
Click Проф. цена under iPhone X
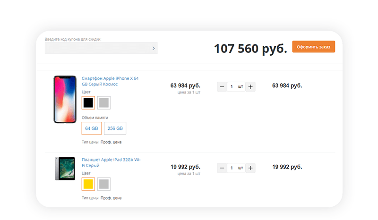coord(111,142)
